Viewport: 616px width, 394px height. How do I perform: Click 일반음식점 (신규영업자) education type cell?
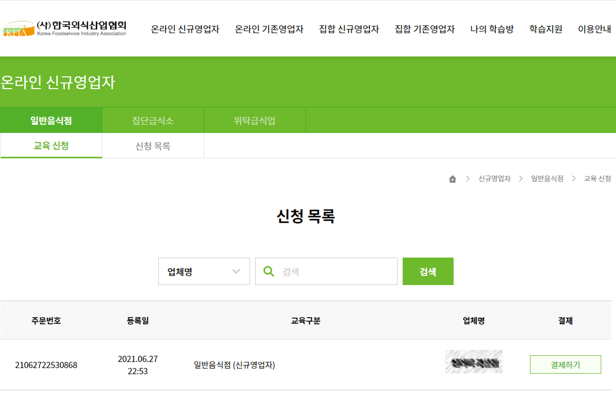point(234,365)
